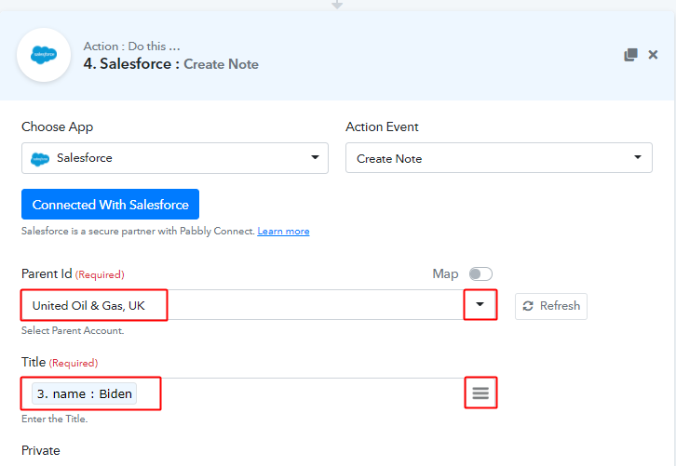
Task: Click Connected With Salesforce button
Action: click(111, 204)
